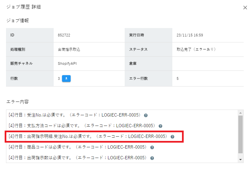Open help for 受注No.は必須です error
Viewport: 250px width, 172px height.
tap(146, 115)
